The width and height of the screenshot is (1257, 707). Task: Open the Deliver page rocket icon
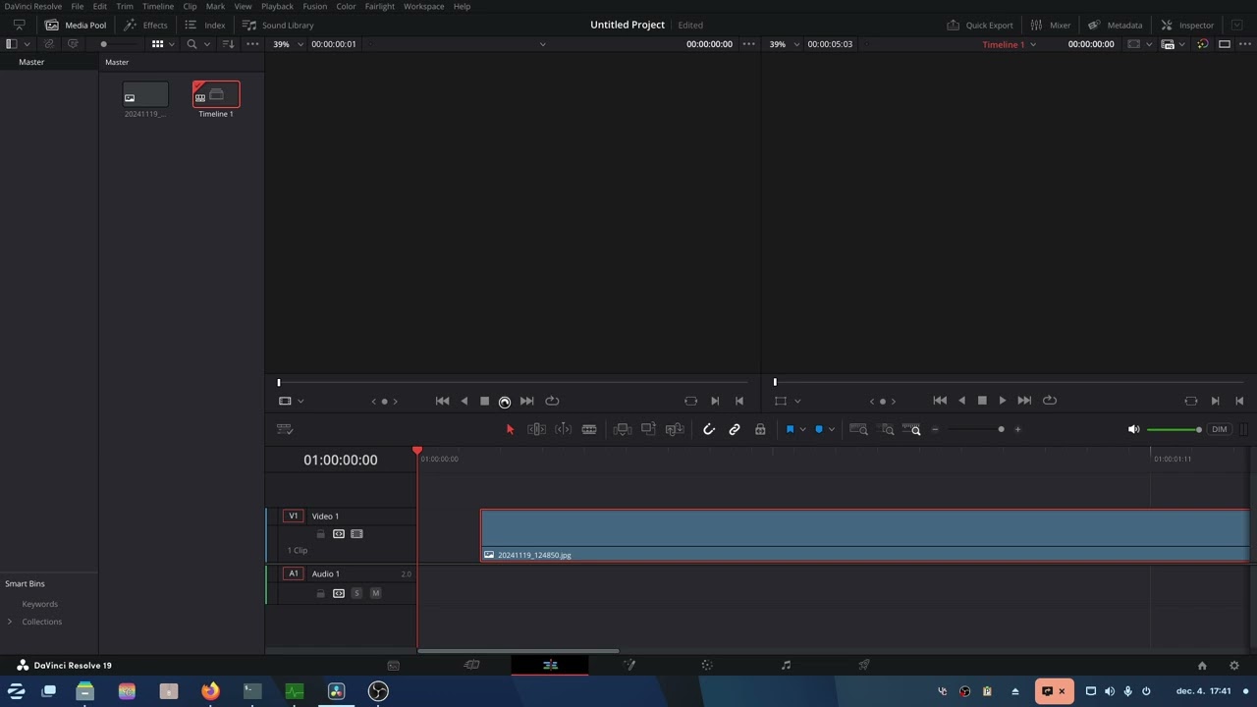pos(864,665)
